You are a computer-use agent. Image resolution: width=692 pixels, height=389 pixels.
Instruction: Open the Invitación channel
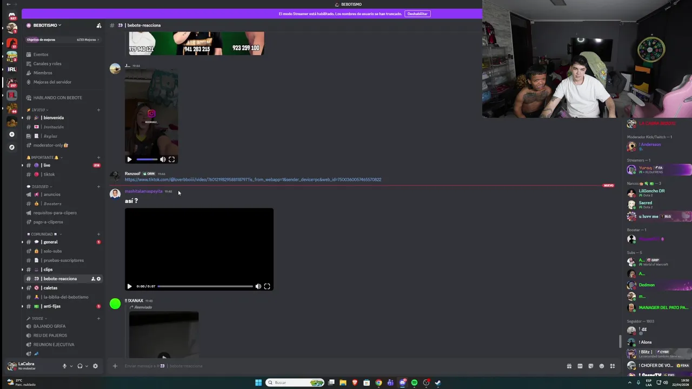coord(53,127)
